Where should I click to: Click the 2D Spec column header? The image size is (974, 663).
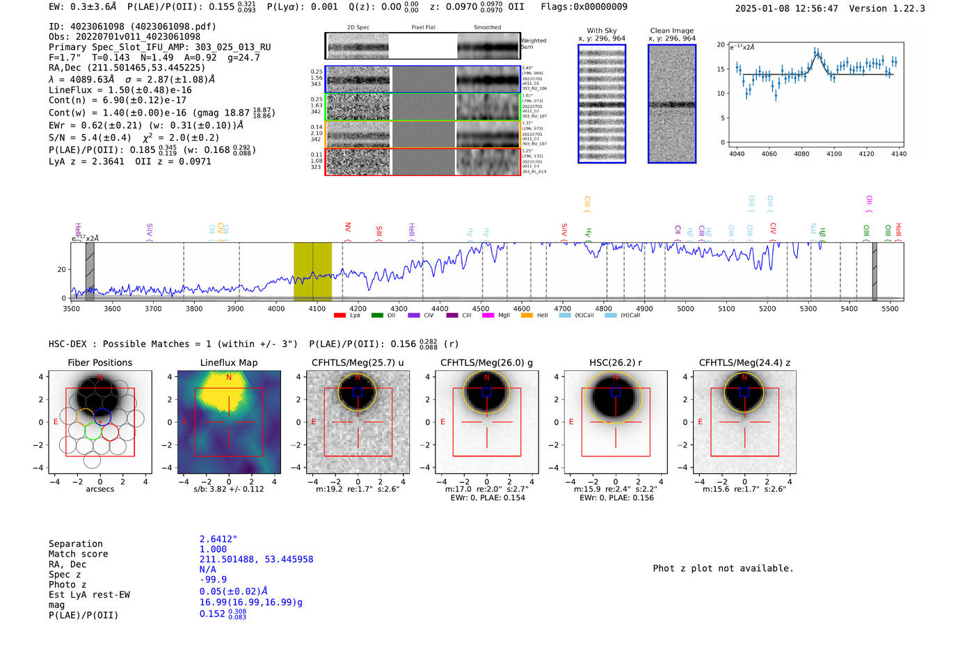(x=358, y=28)
